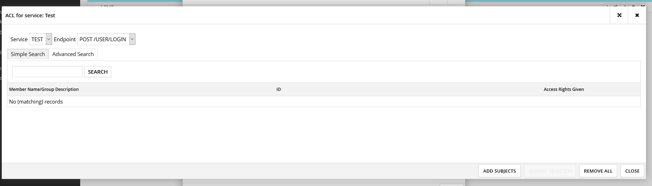
Task: Click the Endpoint label text
Action: pos(65,39)
